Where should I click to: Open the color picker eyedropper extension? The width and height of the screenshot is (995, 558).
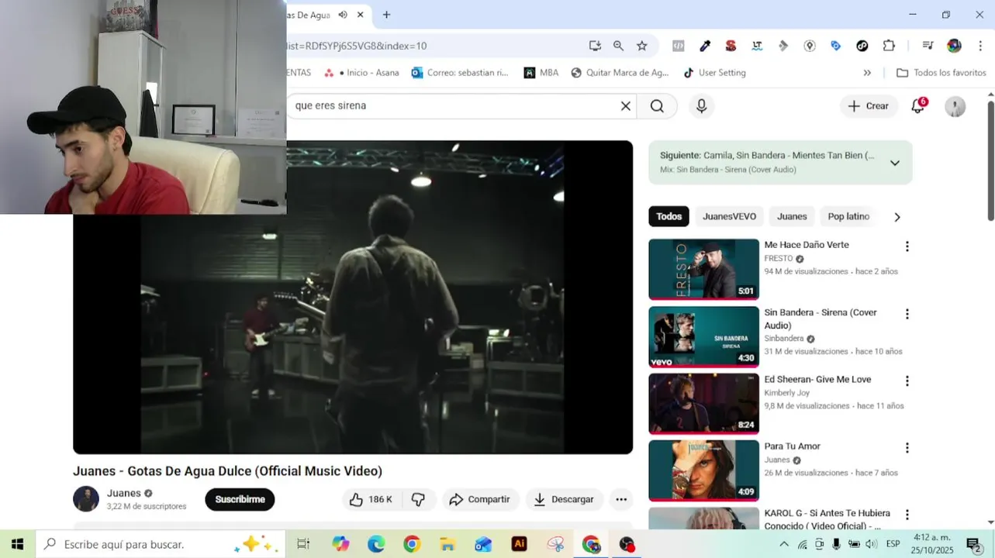coord(705,46)
